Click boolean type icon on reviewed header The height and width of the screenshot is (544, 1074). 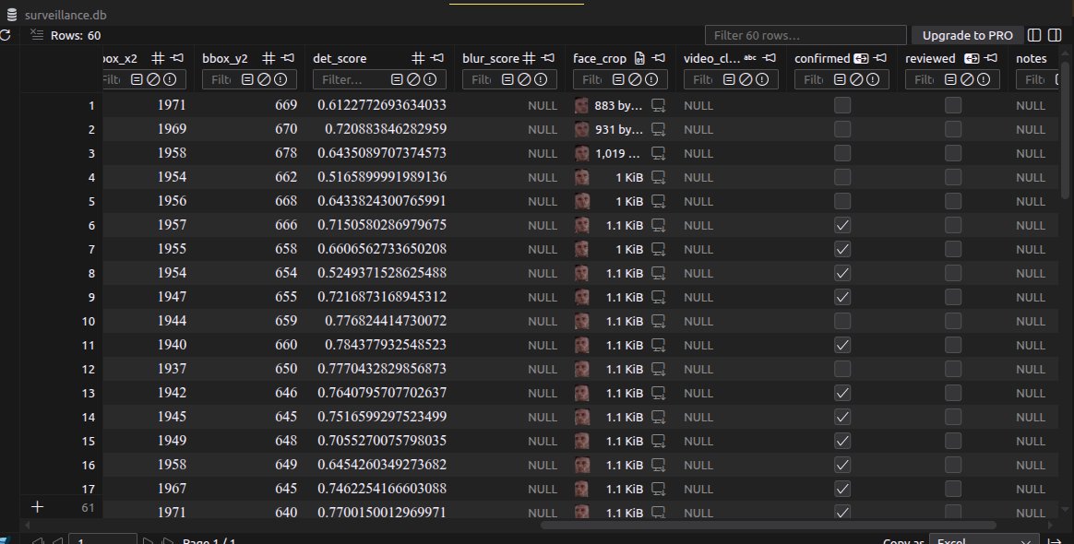972,58
